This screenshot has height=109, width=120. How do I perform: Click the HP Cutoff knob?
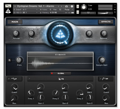106,87
